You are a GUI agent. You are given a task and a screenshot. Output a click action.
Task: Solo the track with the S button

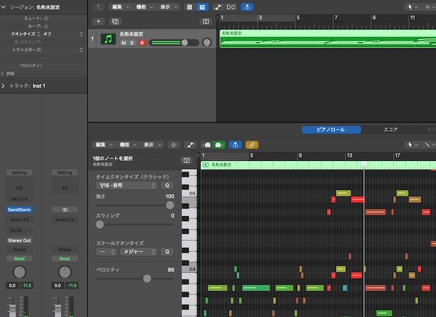tap(132, 43)
